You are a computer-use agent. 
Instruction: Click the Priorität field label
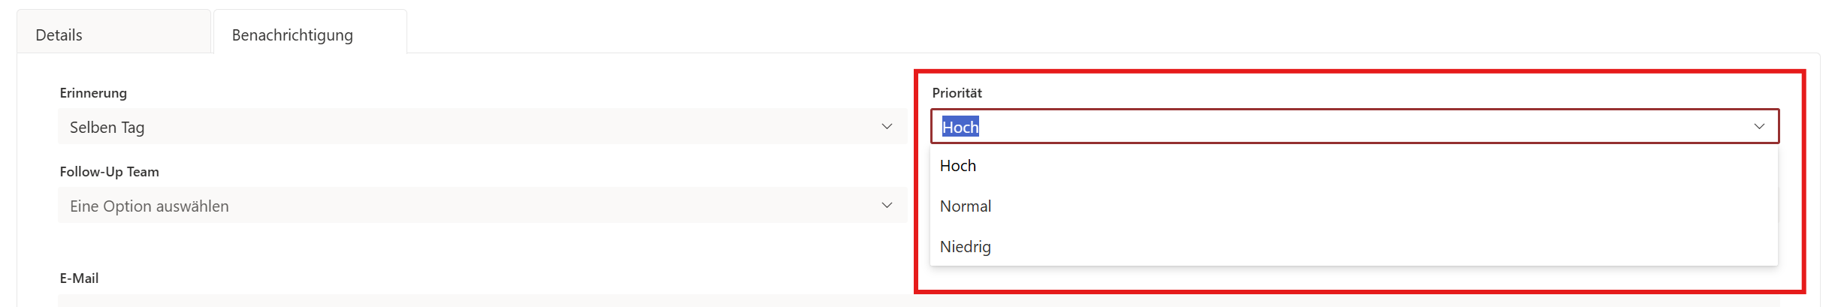pyautogui.click(x=957, y=93)
